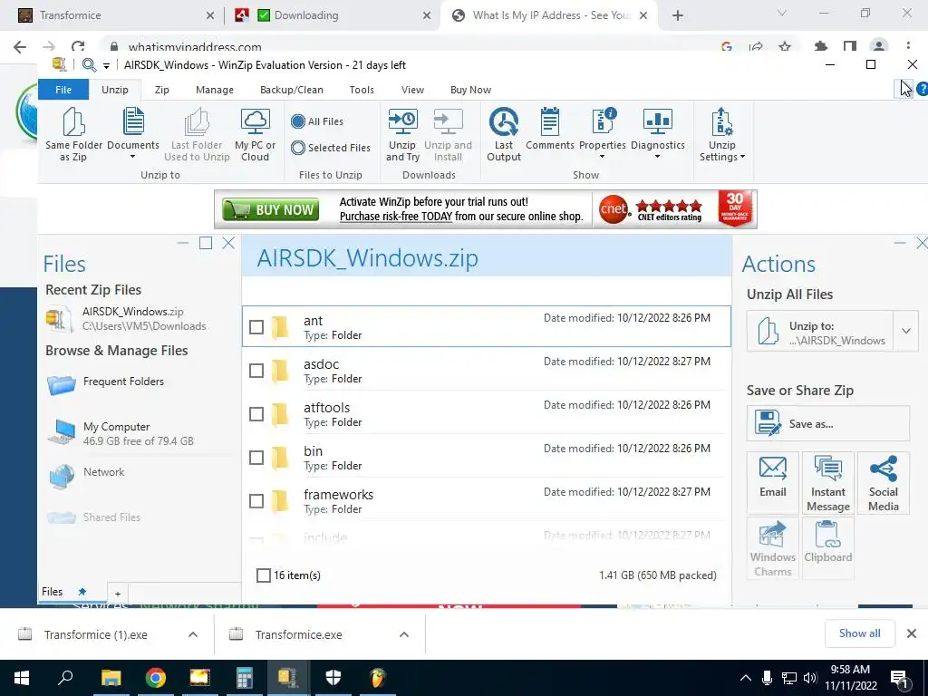Click the Purchase risk-free TODAY link
Image resolution: width=928 pixels, height=696 pixels.
click(395, 217)
